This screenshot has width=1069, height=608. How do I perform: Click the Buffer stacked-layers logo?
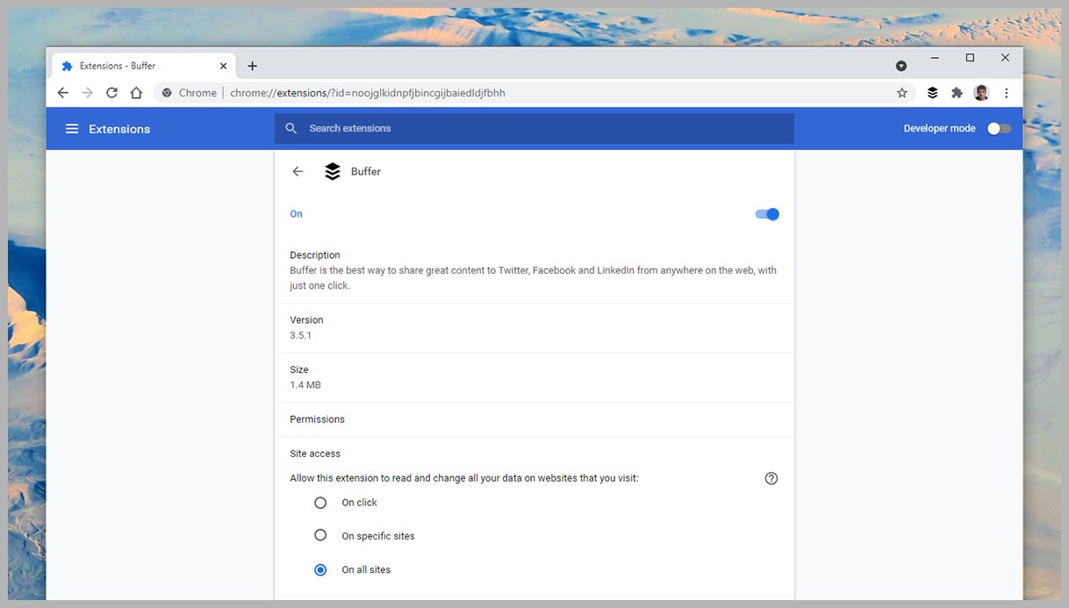(332, 172)
